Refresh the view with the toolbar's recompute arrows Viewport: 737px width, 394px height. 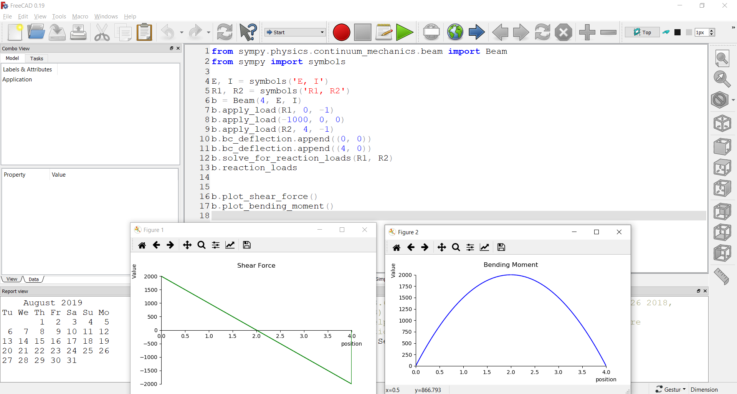pyautogui.click(x=225, y=32)
